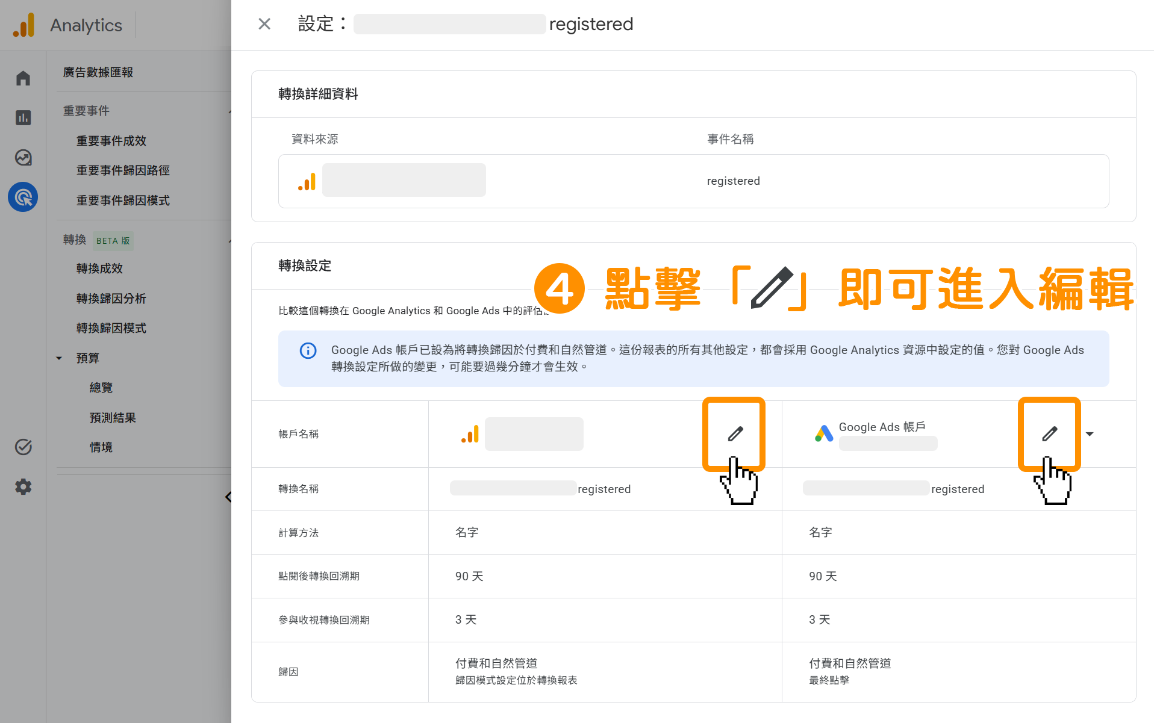The width and height of the screenshot is (1154, 723).
Task: Open the checkmark circle sidebar icon
Action: pyautogui.click(x=23, y=447)
